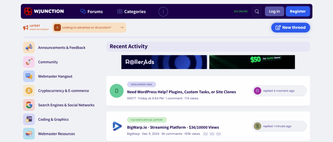The width and height of the screenshot is (333, 142).
Task: Click the WJunction logo
Action: click(x=44, y=11)
